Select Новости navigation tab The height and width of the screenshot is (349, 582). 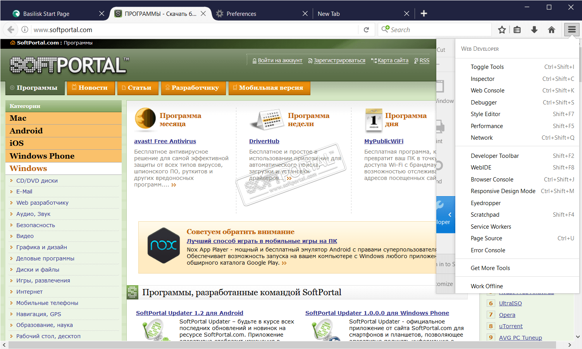click(91, 88)
